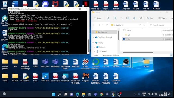Open the McAfee desktop shortcut
The image size is (174, 98).
[x=55, y=4]
